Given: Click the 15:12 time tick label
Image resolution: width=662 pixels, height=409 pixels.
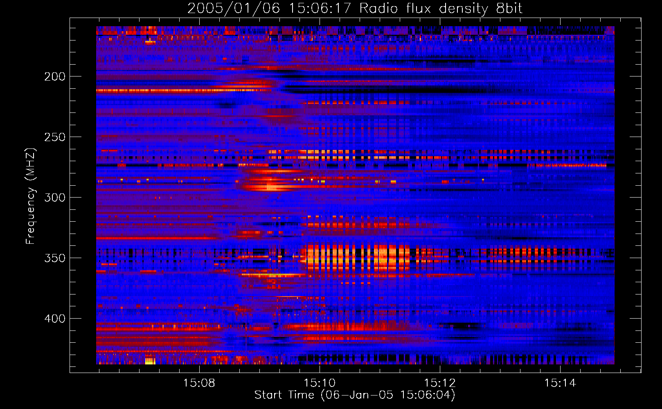Looking at the screenshot, I should point(440,383).
